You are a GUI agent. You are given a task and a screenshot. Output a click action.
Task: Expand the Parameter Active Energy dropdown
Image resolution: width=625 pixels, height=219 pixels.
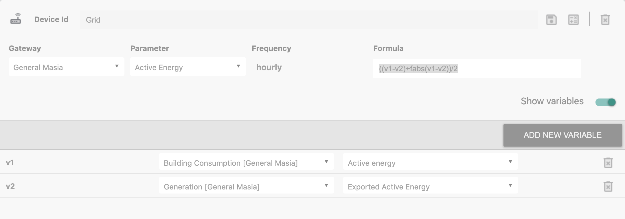(x=188, y=67)
